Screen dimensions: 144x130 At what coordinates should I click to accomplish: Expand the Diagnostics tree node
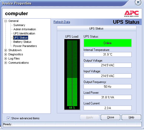pos(5,54)
